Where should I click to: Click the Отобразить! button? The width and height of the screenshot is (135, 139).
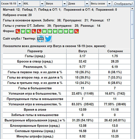point(123,4)
